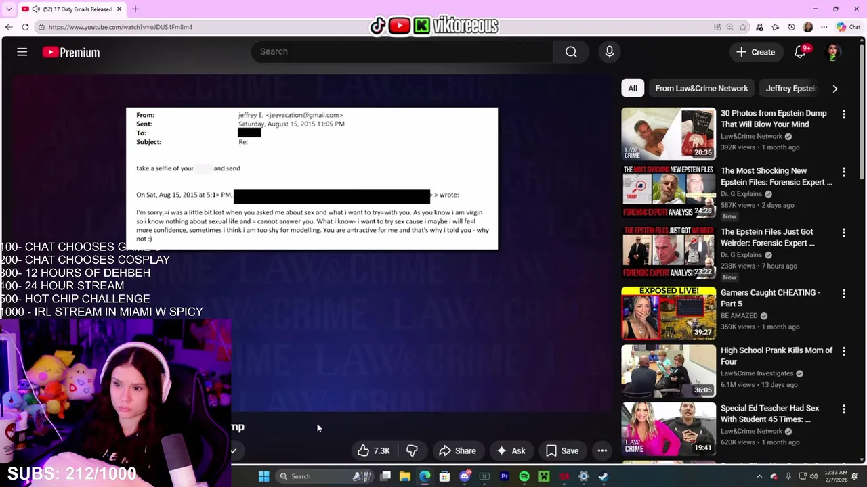
Task: Open Gamers Caught CHEATING Part 5 video
Action: [x=669, y=313]
